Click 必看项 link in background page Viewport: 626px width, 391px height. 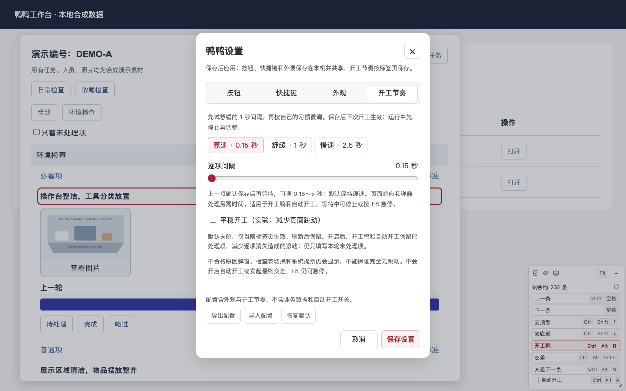click(51, 176)
